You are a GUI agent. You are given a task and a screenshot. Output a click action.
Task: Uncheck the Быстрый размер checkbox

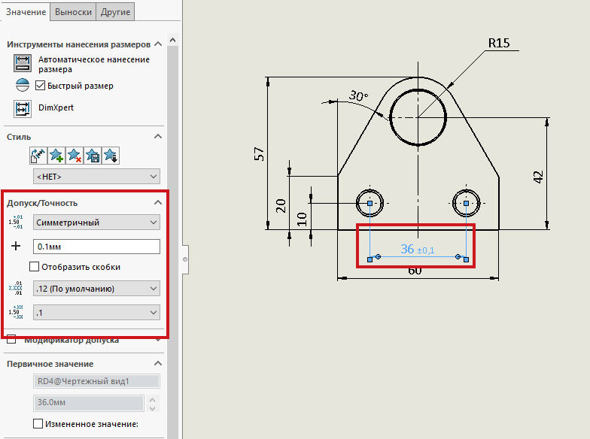(40, 86)
